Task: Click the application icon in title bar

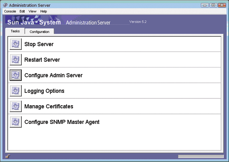Action: 5,5
